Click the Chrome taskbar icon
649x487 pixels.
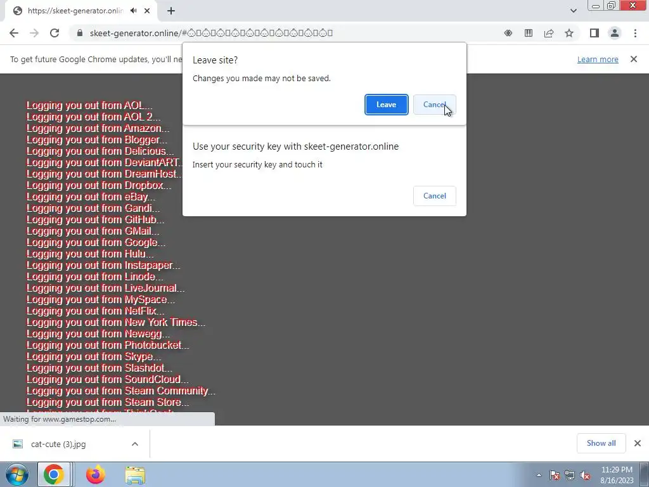[x=54, y=475]
